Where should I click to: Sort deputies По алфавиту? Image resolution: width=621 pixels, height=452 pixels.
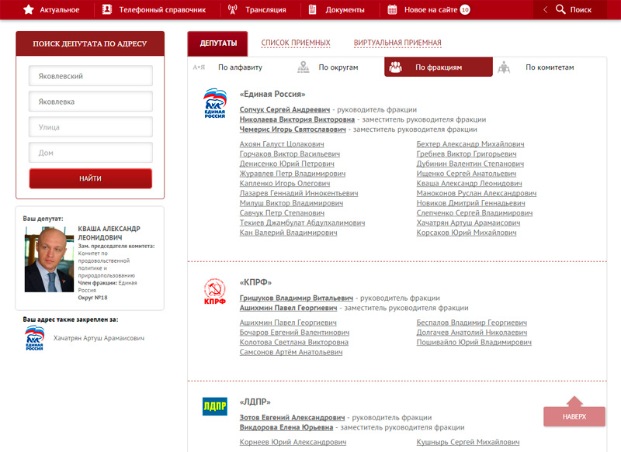(240, 67)
